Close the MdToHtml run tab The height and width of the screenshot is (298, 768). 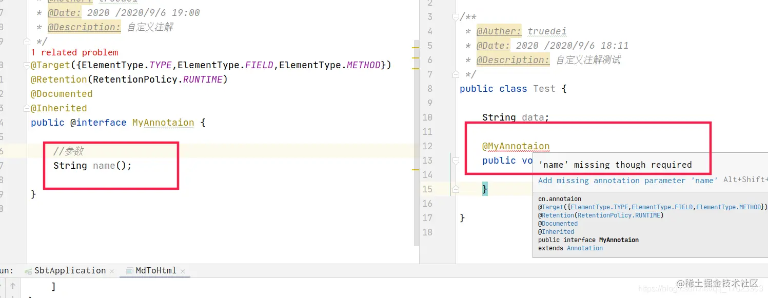(x=183, y=271)
